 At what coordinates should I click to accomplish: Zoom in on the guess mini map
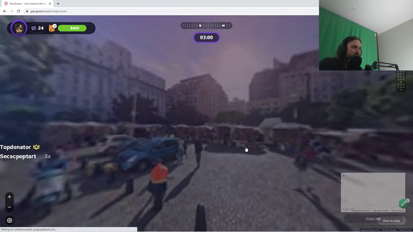pos(344,176)
